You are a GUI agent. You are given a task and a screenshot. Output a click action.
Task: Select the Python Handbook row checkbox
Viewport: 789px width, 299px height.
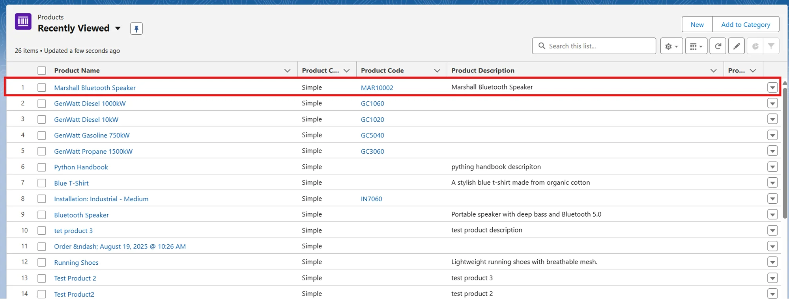click(42, 167)
